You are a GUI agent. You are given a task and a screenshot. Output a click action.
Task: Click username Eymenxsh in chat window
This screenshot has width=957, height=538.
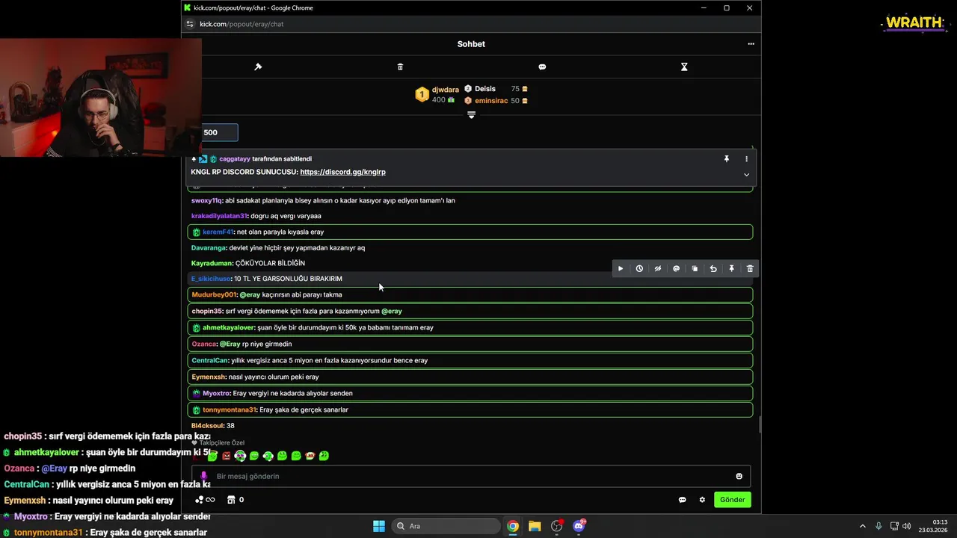click(x=209, y=377)
